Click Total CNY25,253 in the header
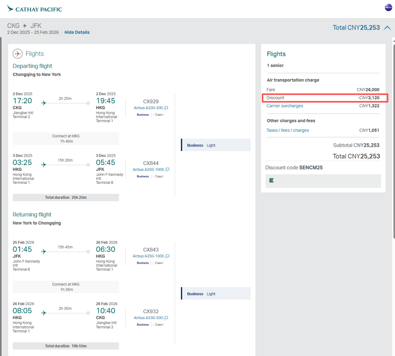Viewport: 395px width, 356px height. tap(356, 28)
